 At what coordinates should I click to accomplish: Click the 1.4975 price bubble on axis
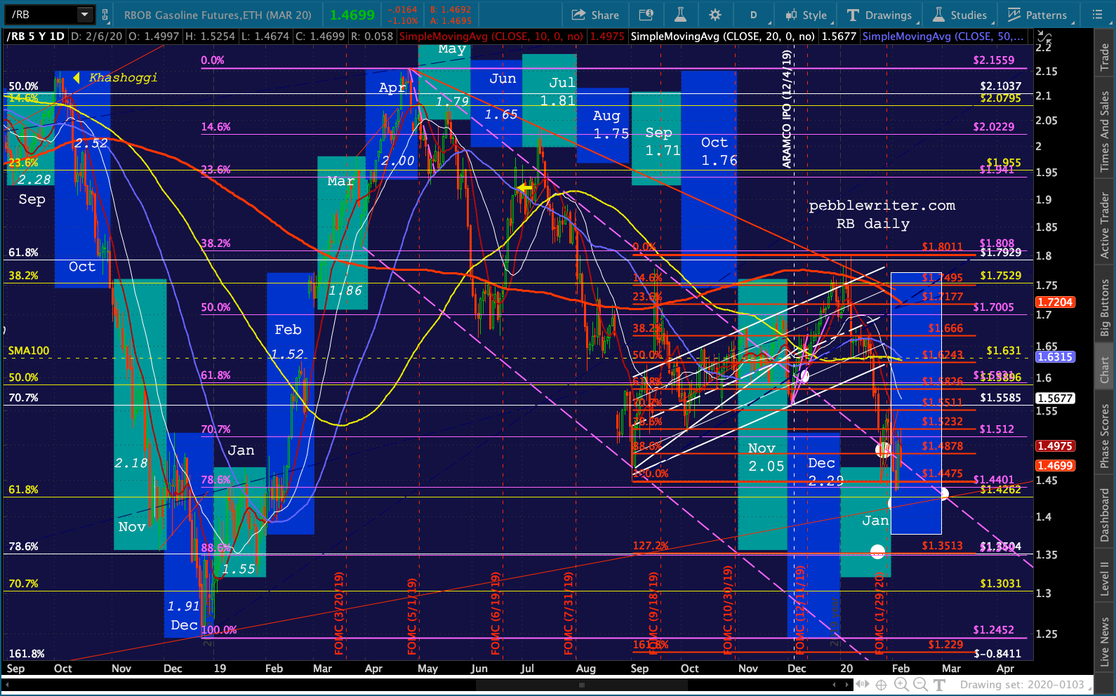pyautogui.click(x=1055, y=446)
